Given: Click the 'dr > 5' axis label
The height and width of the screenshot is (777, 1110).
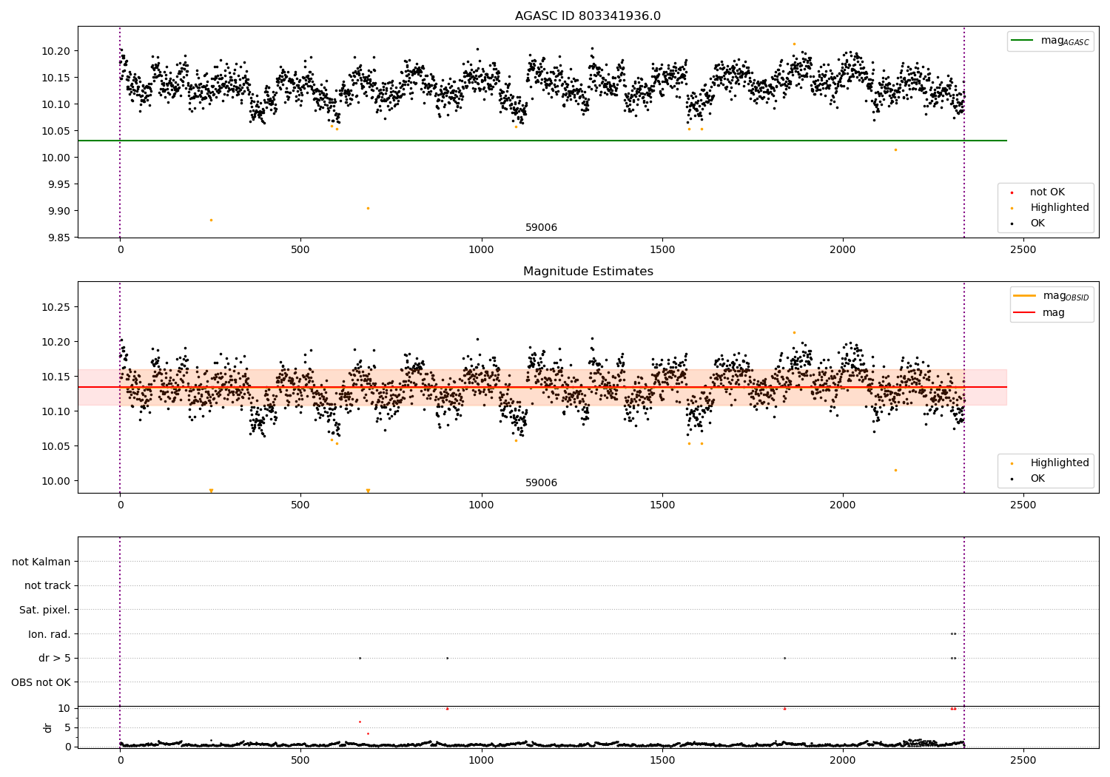Looking at the screenshot, I should click(x=55, y=659).
